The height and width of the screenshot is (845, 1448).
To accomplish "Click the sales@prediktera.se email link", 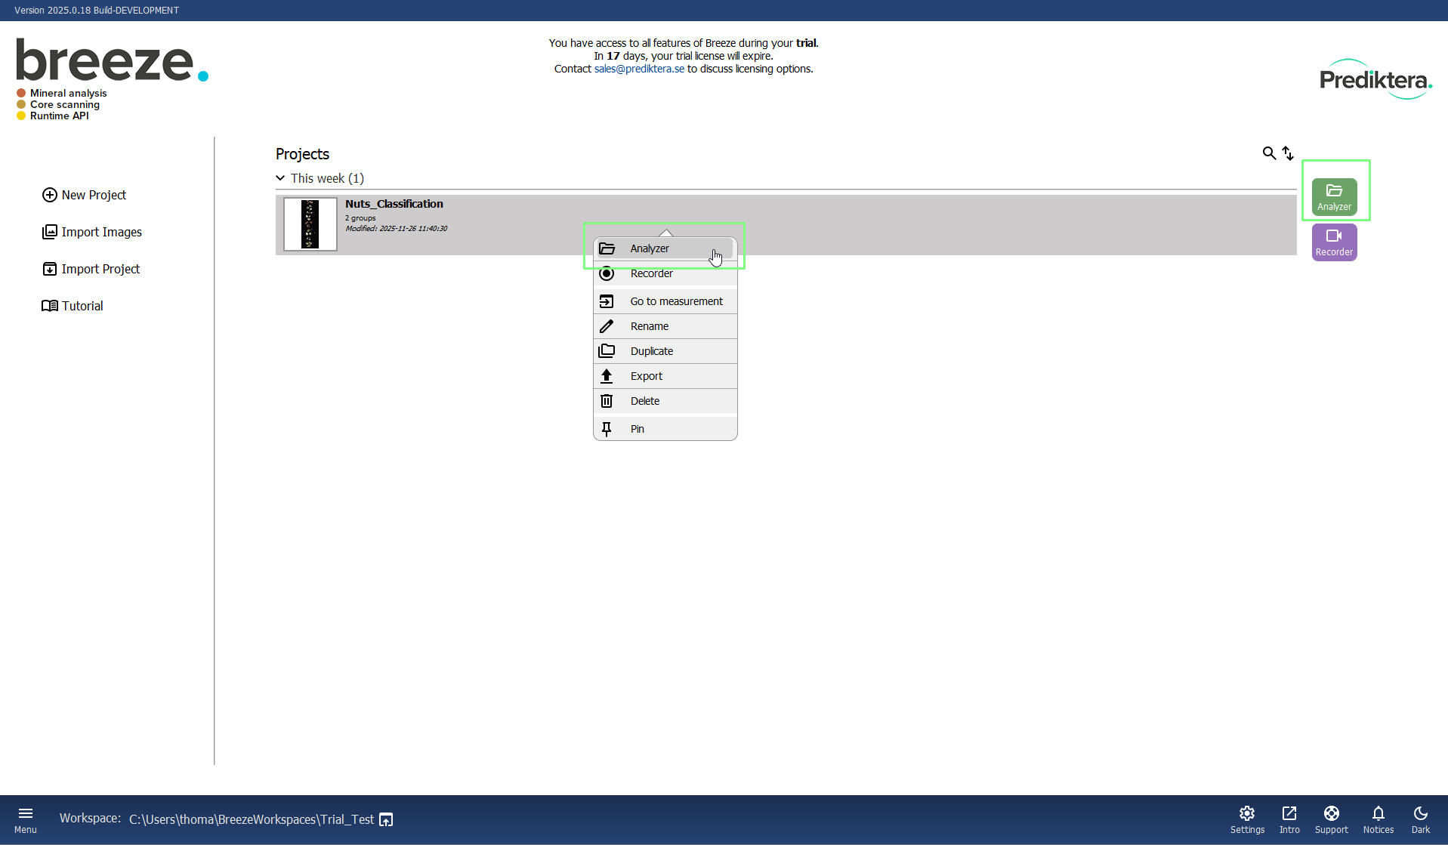I will 639,69.
